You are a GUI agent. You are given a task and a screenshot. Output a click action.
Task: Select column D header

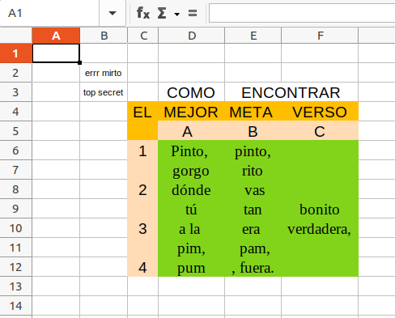coord(192,36)
